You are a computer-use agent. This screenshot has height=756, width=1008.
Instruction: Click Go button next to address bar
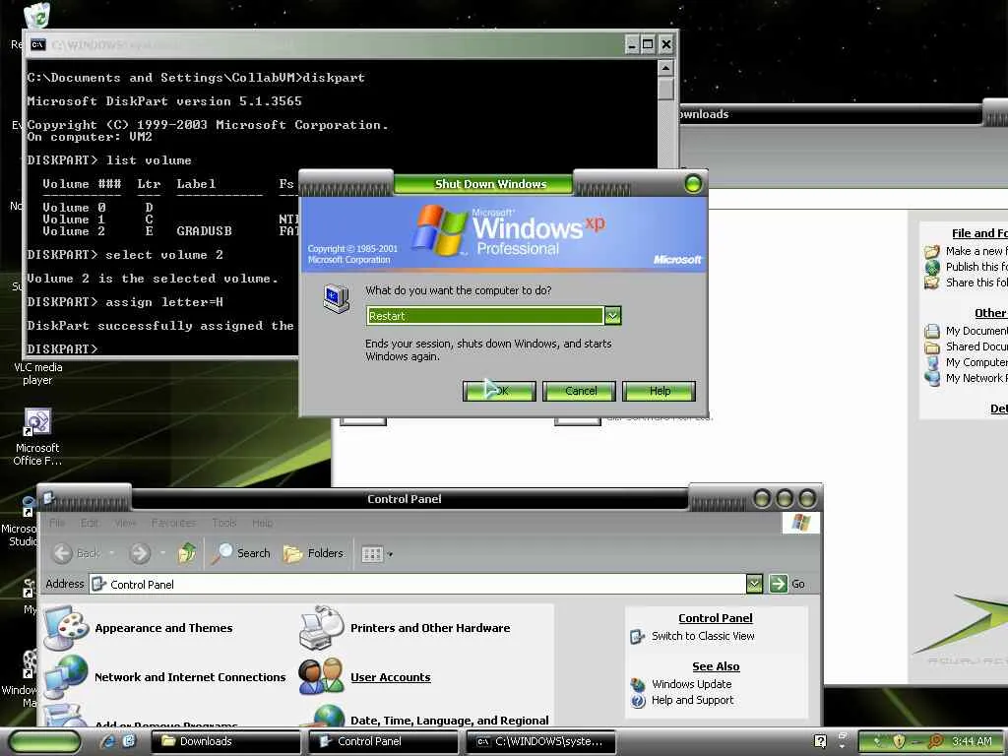[x=787, y=584]
